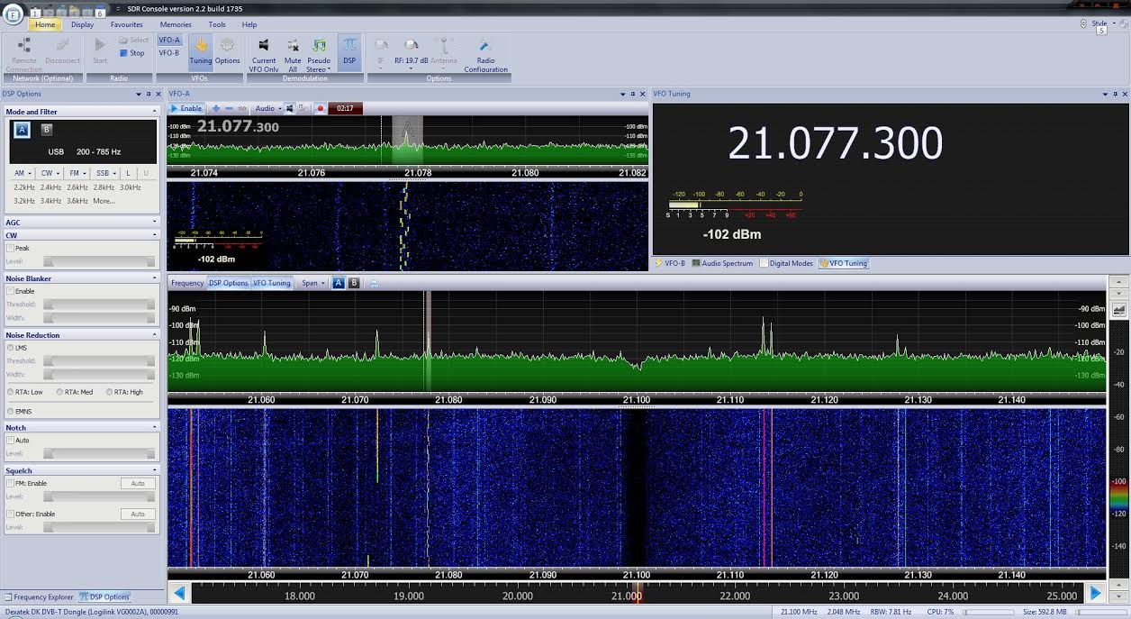
Task: Click the FM squelch Auto button
Action: coord(138,483)
